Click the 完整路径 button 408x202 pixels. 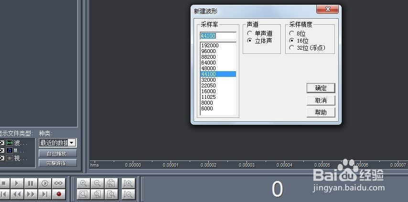58,163
